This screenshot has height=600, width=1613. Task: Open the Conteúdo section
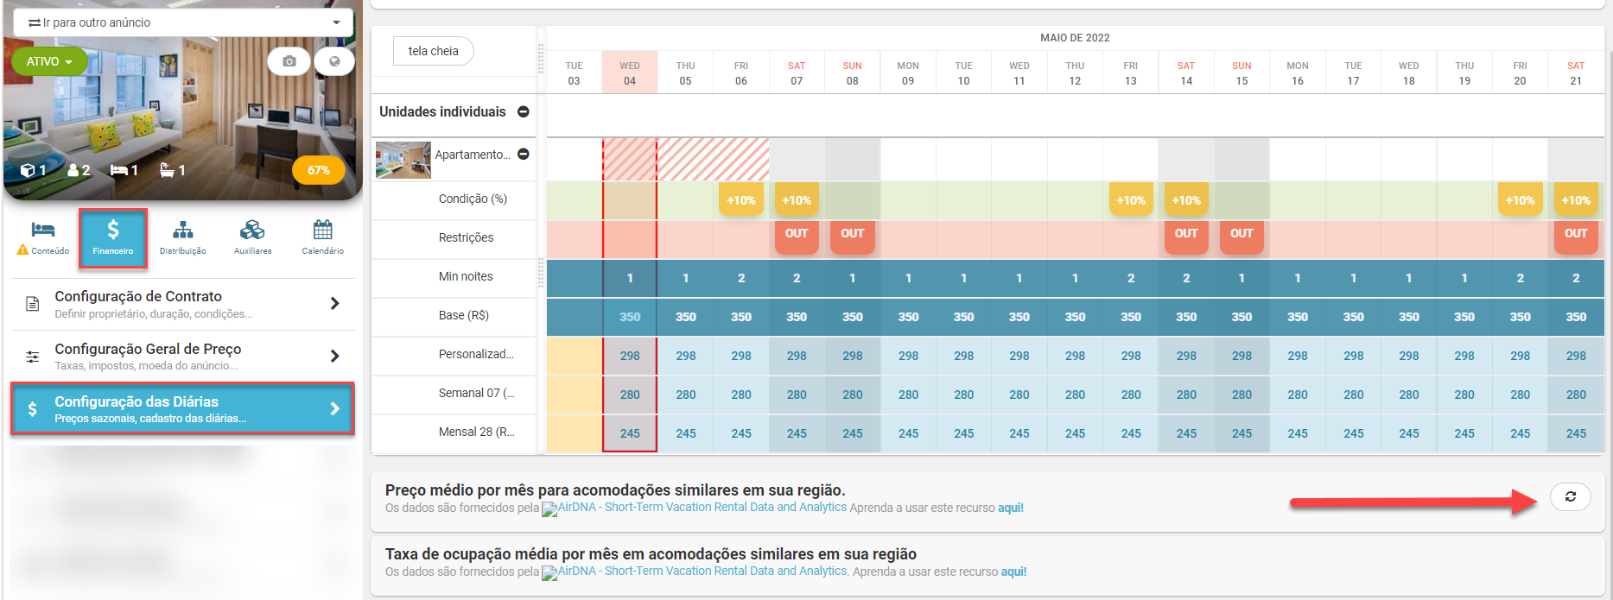(x=43, y=237)
